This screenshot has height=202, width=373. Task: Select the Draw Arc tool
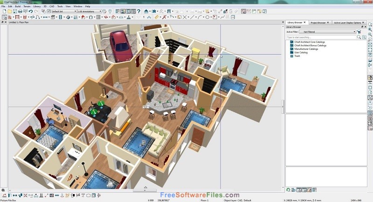200,17
